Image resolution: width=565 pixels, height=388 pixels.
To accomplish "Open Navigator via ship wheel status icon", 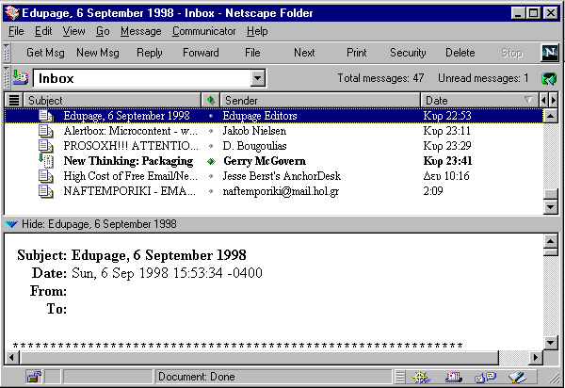I will pos(422,378).
